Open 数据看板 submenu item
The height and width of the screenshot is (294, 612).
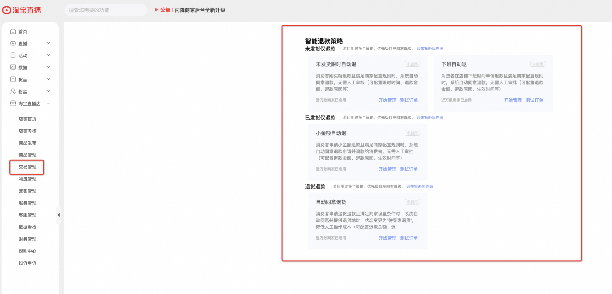pos(28,227)
